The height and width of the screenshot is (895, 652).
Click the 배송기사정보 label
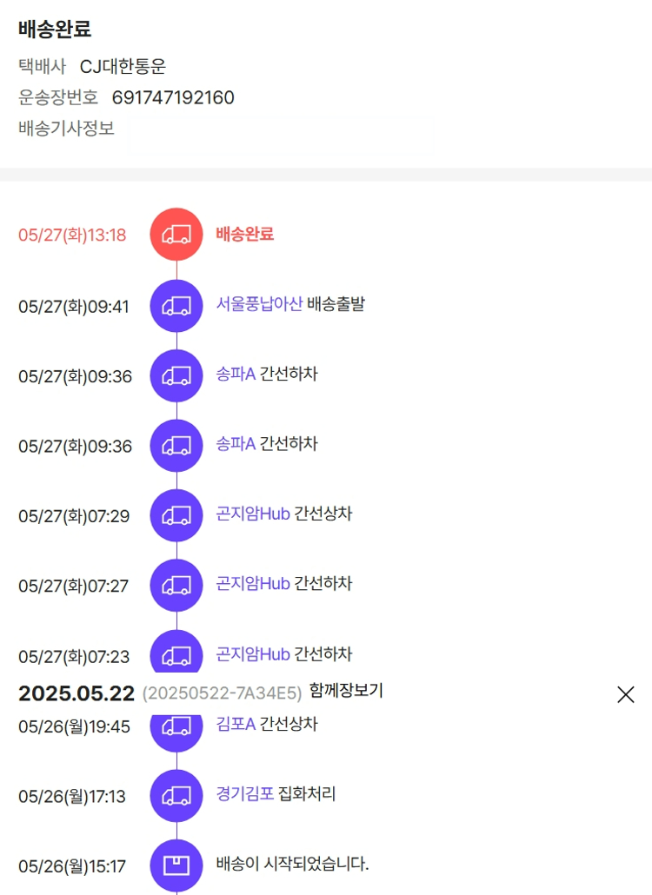[66, 129]
